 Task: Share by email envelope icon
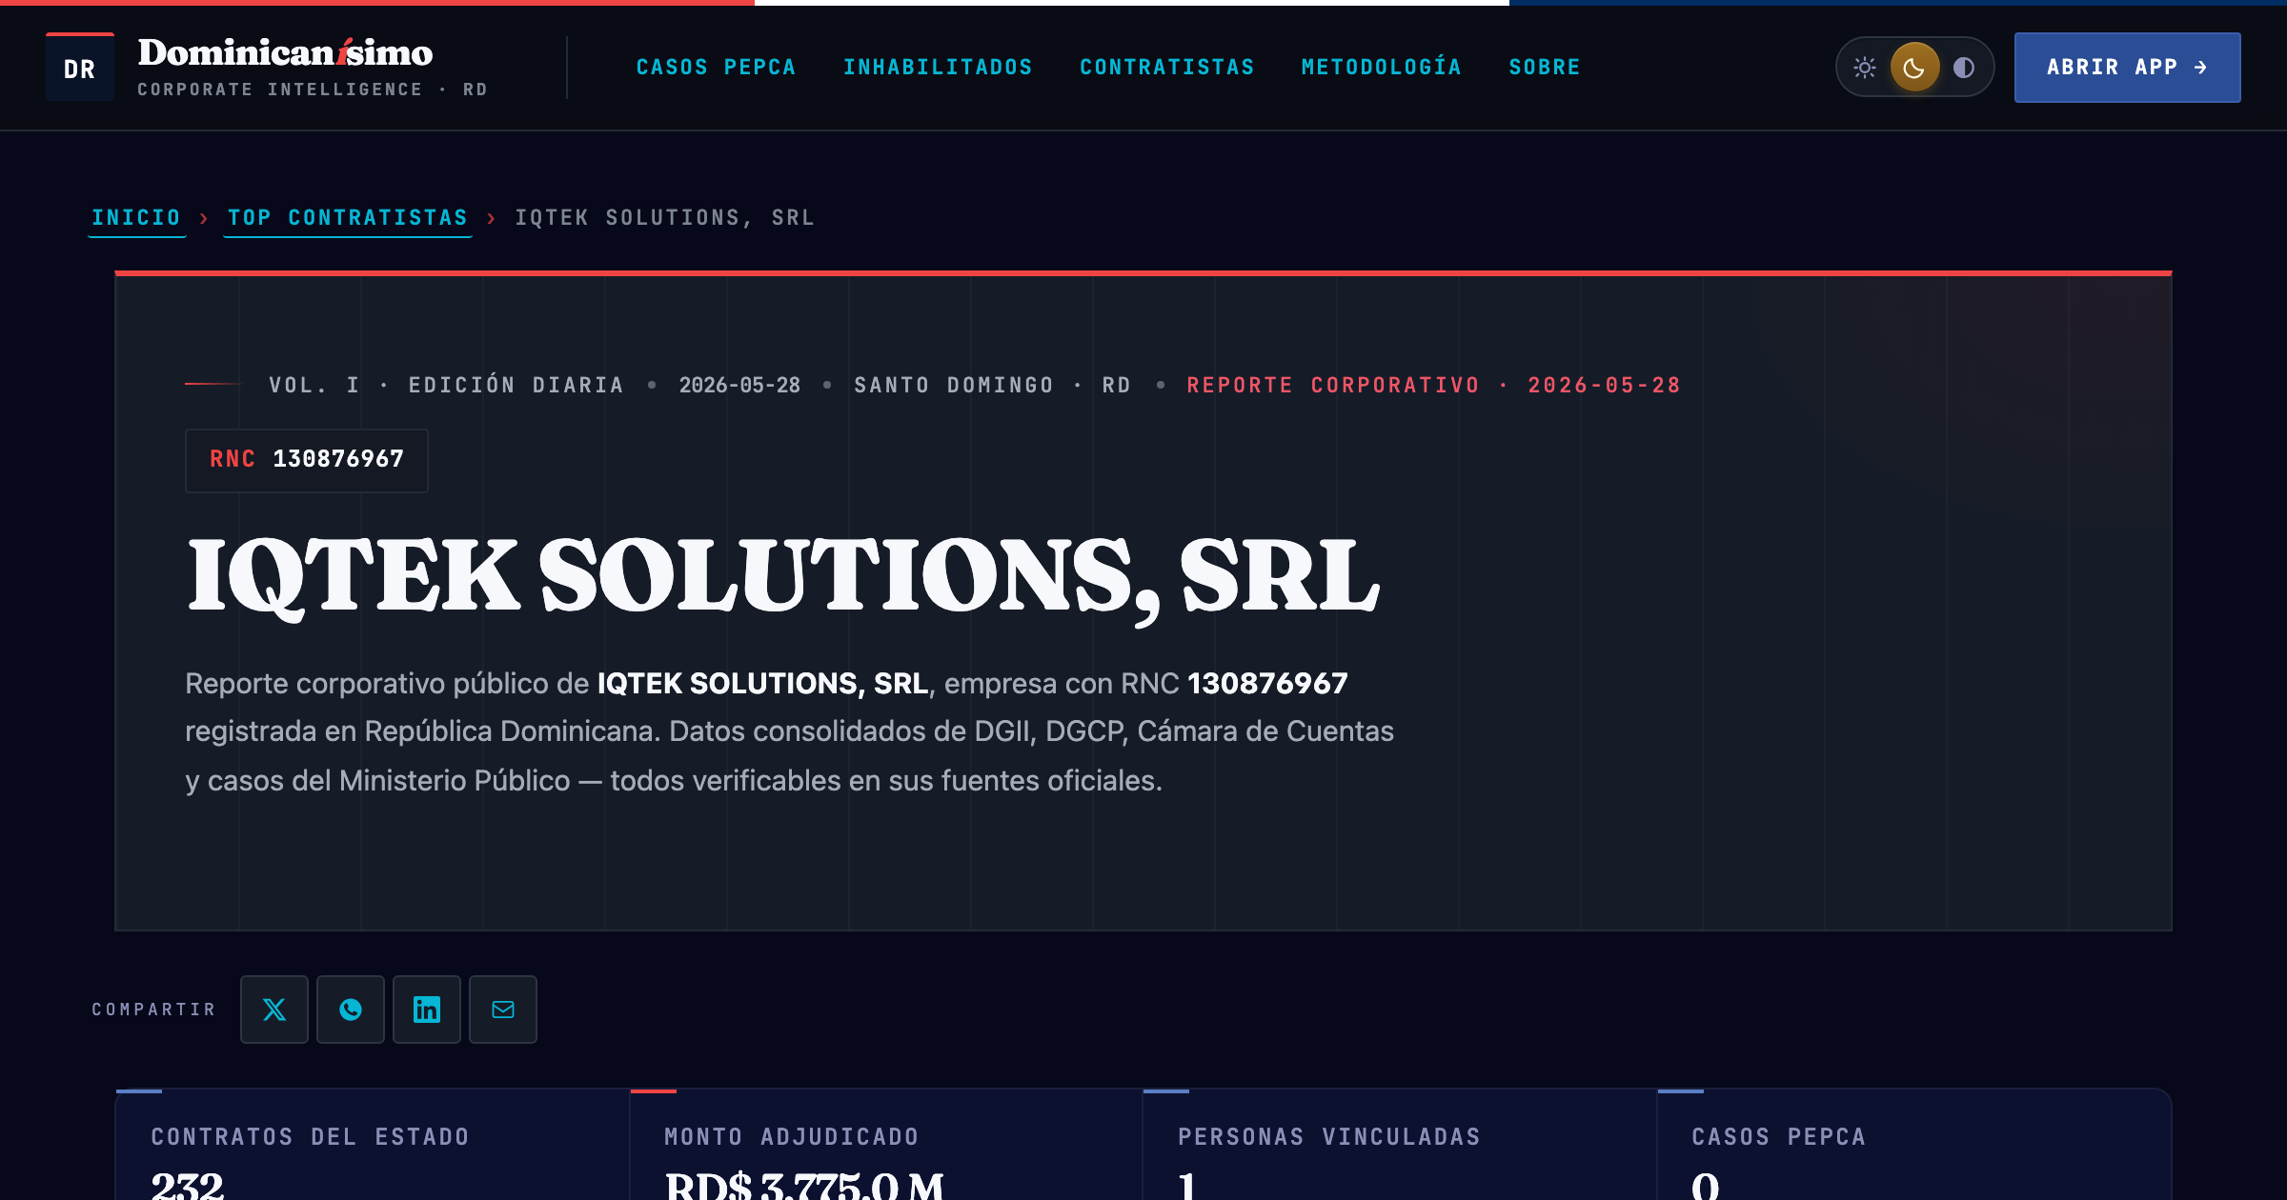coord(503,1010)
